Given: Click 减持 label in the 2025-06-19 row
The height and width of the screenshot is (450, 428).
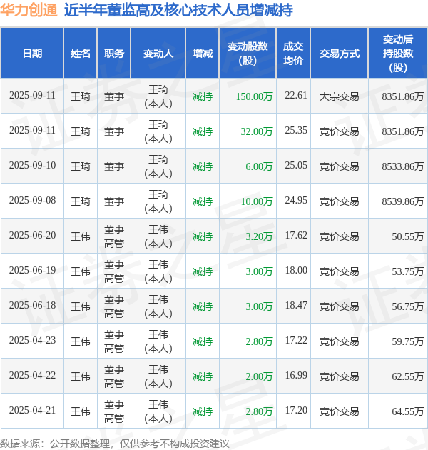Looking at the screenshot, I should (x=203, y=271).
